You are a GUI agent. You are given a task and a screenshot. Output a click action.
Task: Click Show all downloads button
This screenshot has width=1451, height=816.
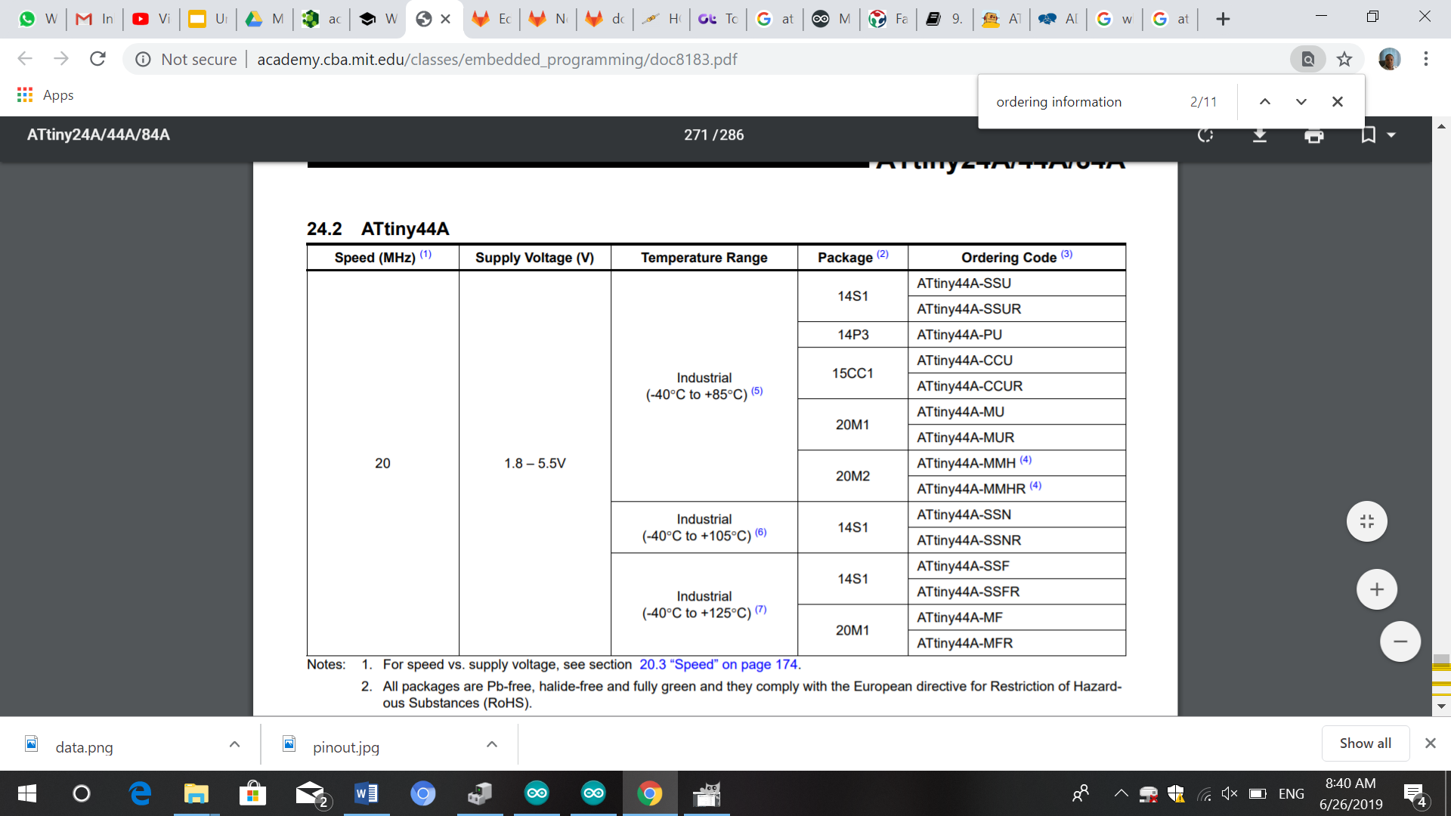1365,743
